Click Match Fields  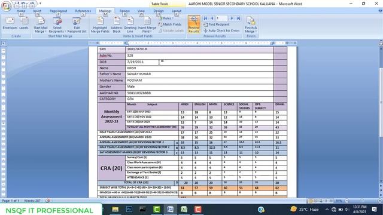(170, 24)
